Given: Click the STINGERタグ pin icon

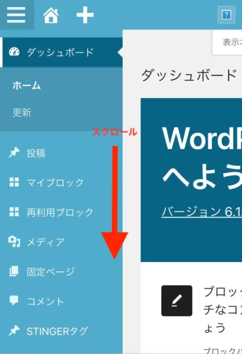Looking at the screenshot, I should pyautogui.click(x=14, y=330).
